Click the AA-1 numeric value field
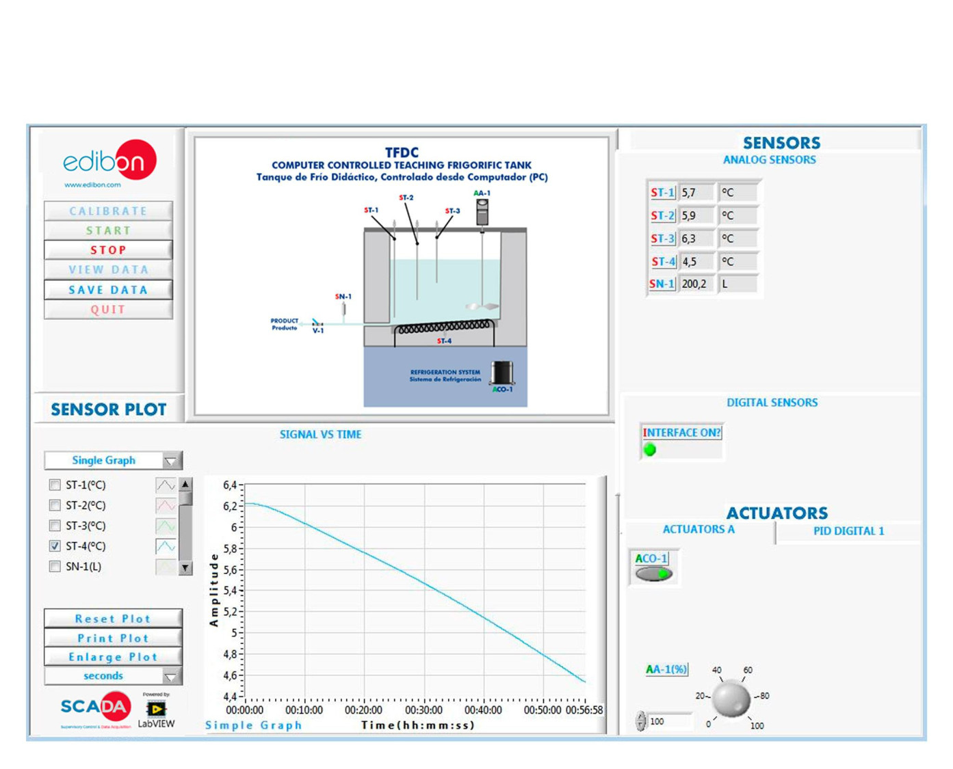Screen dimensions: 953x769 pos(668,722)
